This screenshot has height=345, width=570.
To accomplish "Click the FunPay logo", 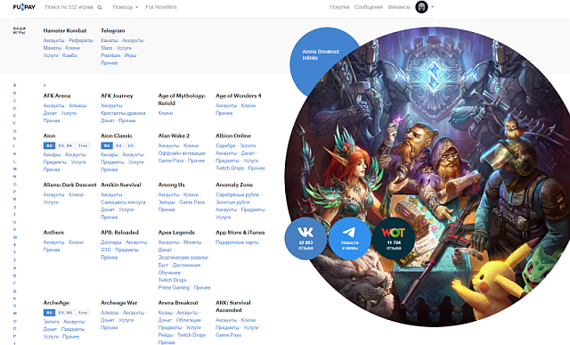I will coord(24,7).
